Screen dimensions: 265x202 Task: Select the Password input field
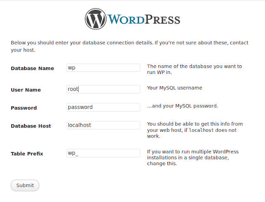tap(103, 107)
